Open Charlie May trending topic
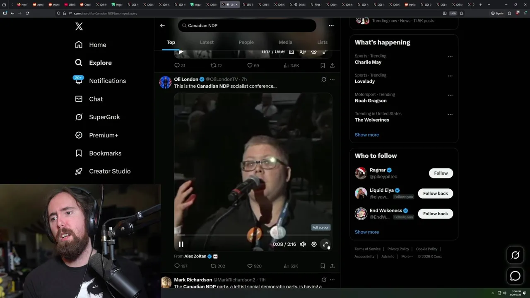This screenshot has width=530, height=298. coord(368,62)
